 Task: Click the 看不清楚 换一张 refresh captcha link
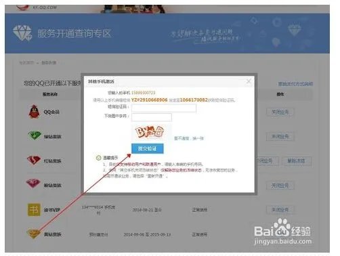click(x=189, y=138)
